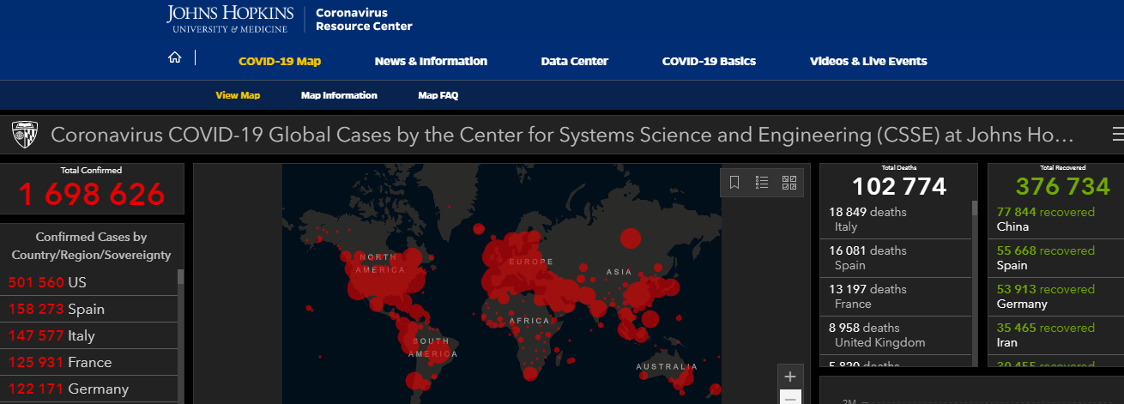This screenshot has width=1124, height=404.
Task: Click the home icon in navigation bar
Action: click(x=175, y=58)
